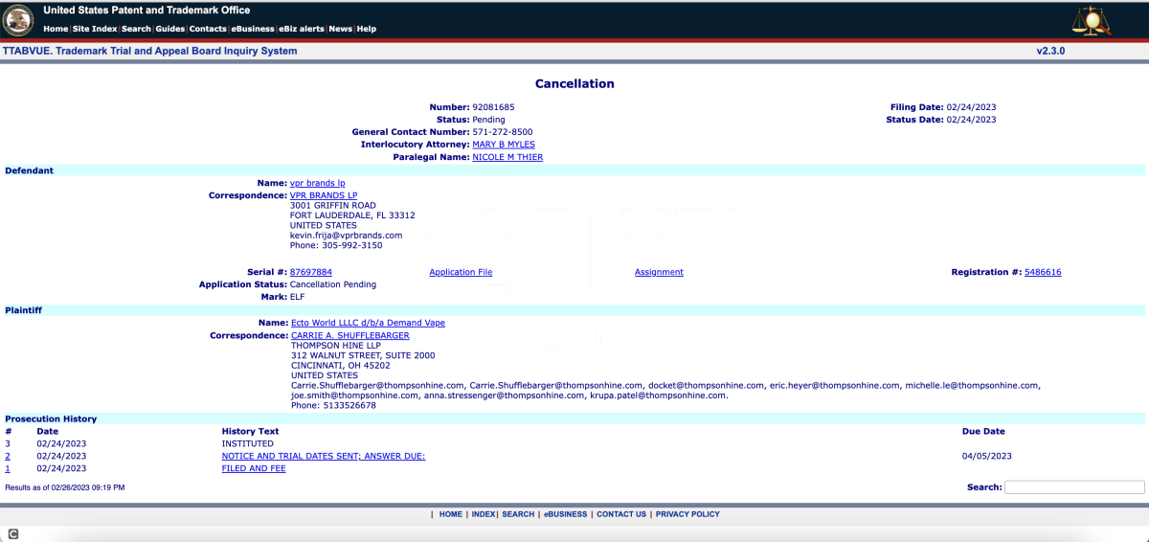
Task: Click footer HOME link
Action: point(451,514)
